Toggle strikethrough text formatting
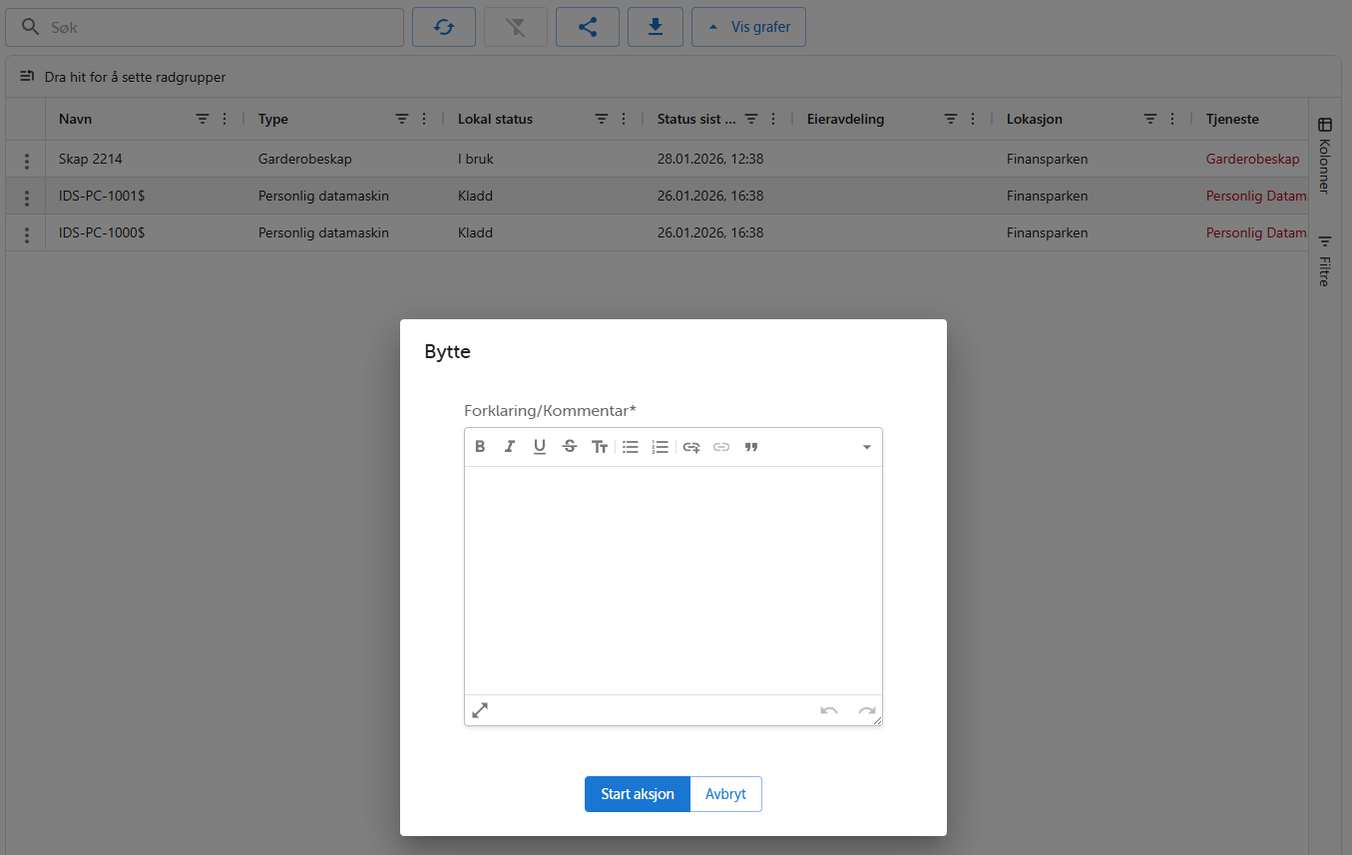The image size is (1352, 855). click(570, 447)
